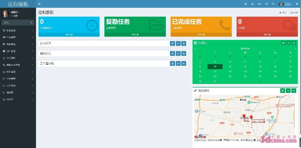
Task: Collapse the green calendar panel
Action: click(x=288, y=43)
